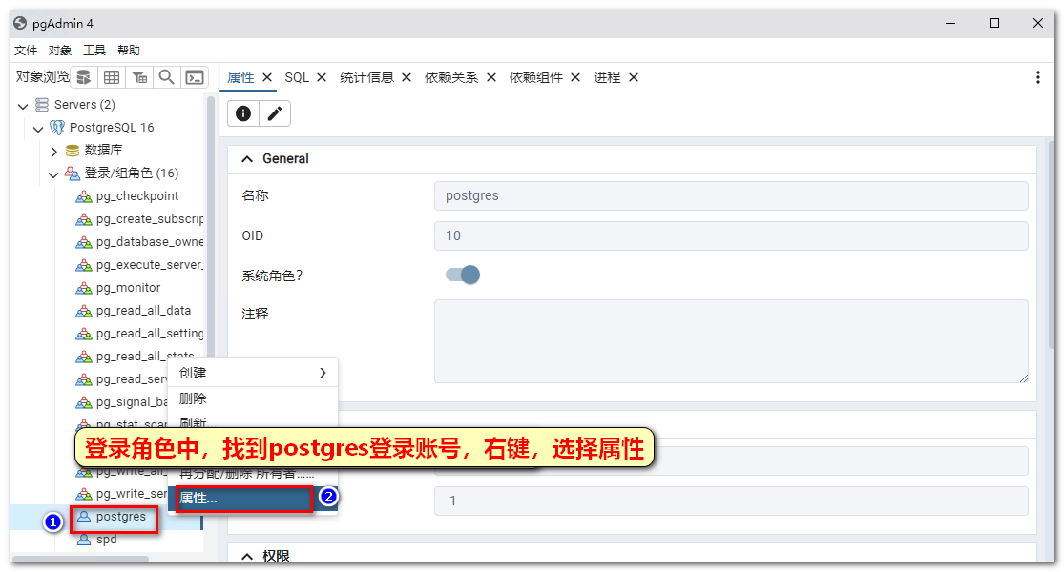Open the 创建 submenu in context menu

pyautogui.click(x=253, y=373)
